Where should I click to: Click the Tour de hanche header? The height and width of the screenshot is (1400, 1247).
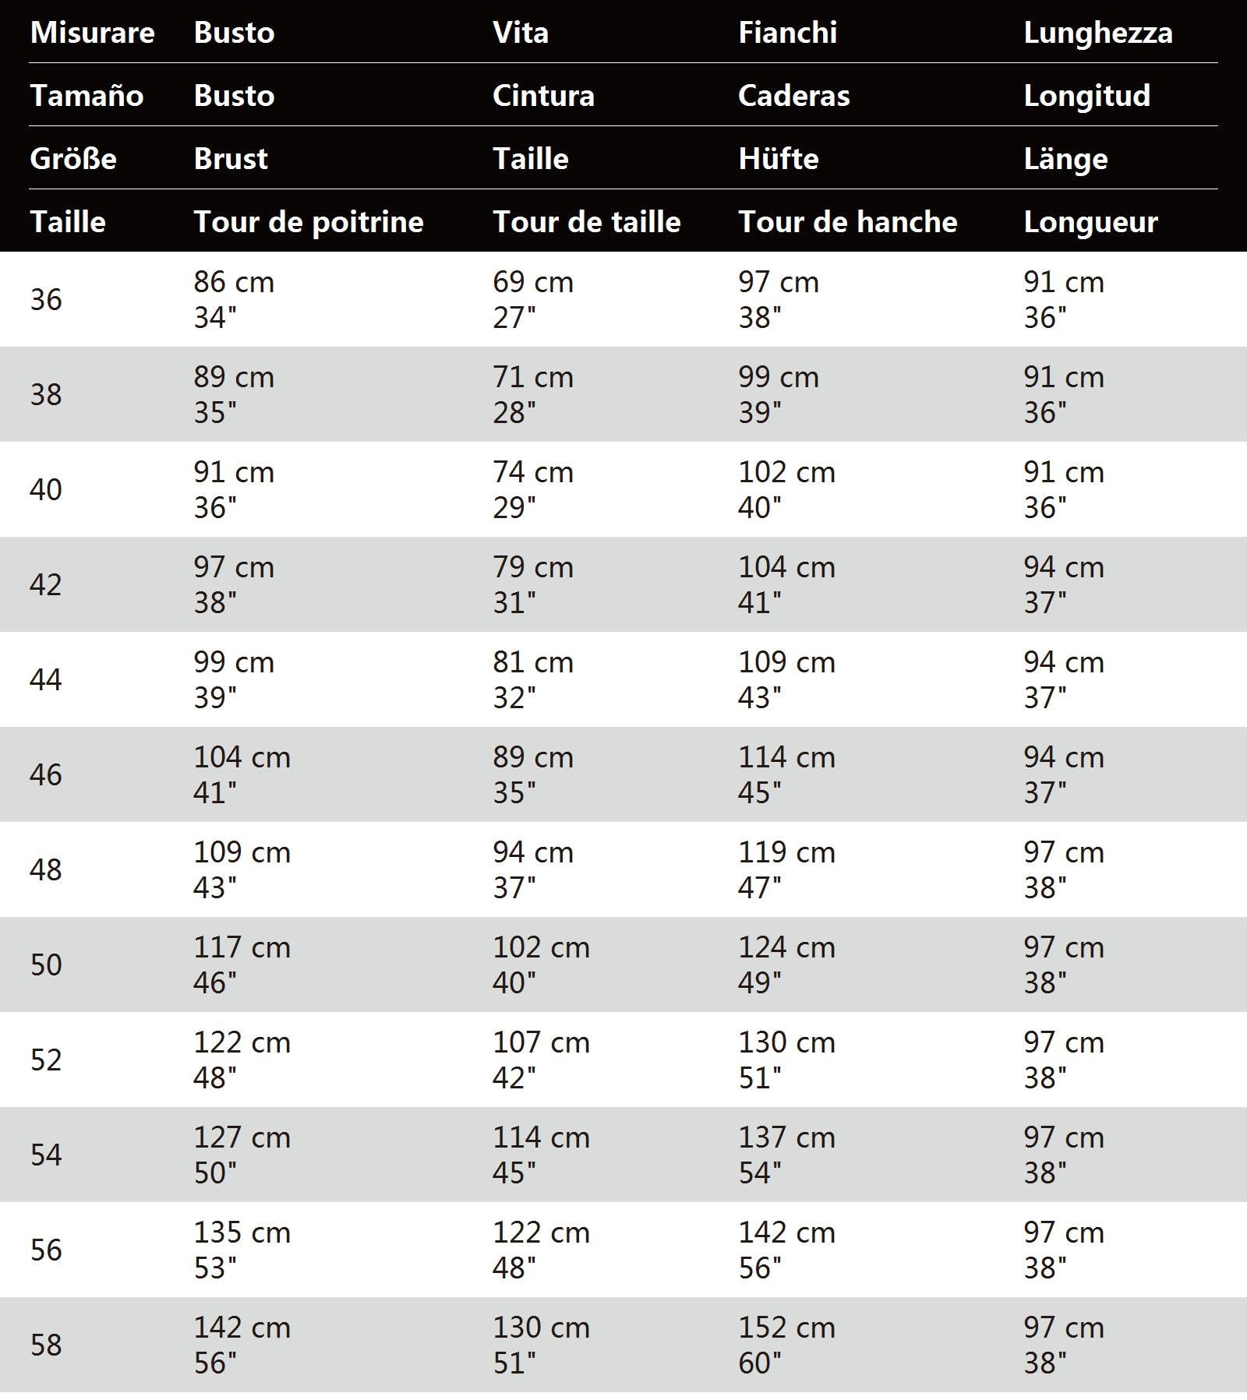point(848,222)
